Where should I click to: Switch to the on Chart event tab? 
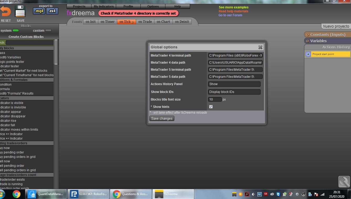click(x=163, y=22)
